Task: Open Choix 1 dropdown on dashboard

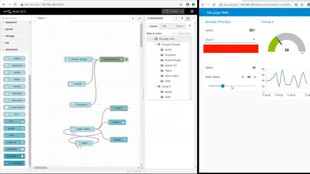Action: point(231,40)
